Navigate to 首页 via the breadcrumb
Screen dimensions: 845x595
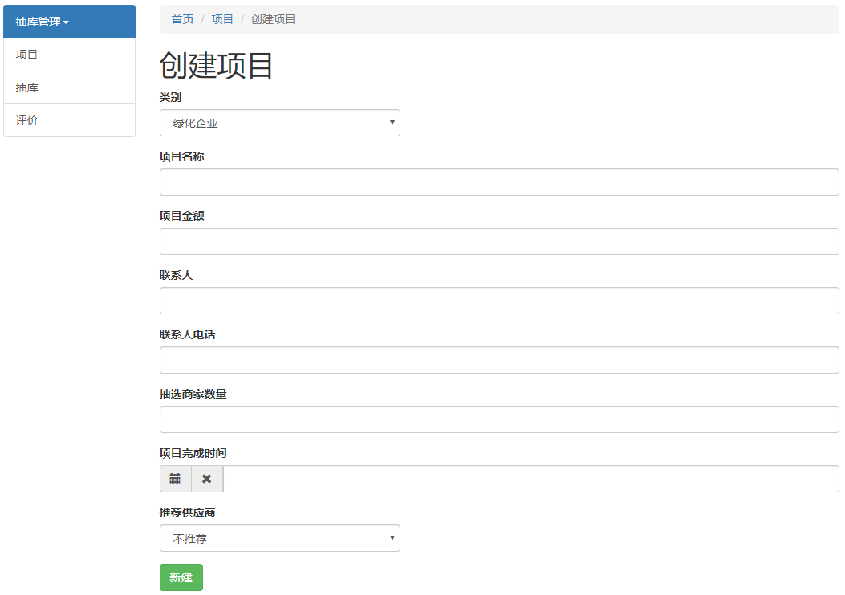pos(183,18)
